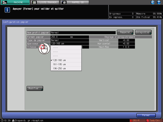This screenshot has height=122, width=163.
Task: Select the Horizontal +0.00 value
Action: click(x=126, y=44)
